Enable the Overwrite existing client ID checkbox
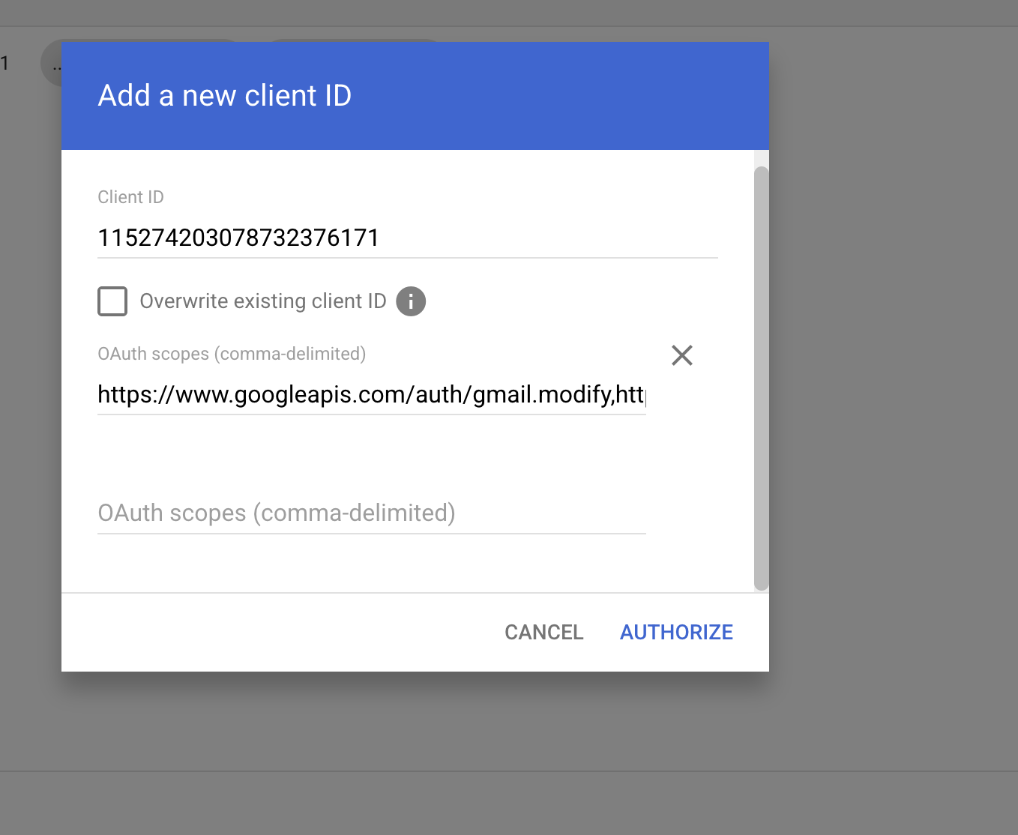The image size is (1018, 835). (x=112, y=301)
